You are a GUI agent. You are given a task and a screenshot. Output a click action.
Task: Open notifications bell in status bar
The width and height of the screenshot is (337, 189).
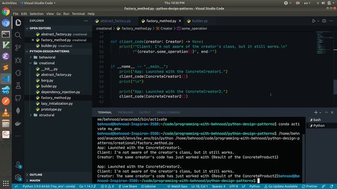click(332, 186)
